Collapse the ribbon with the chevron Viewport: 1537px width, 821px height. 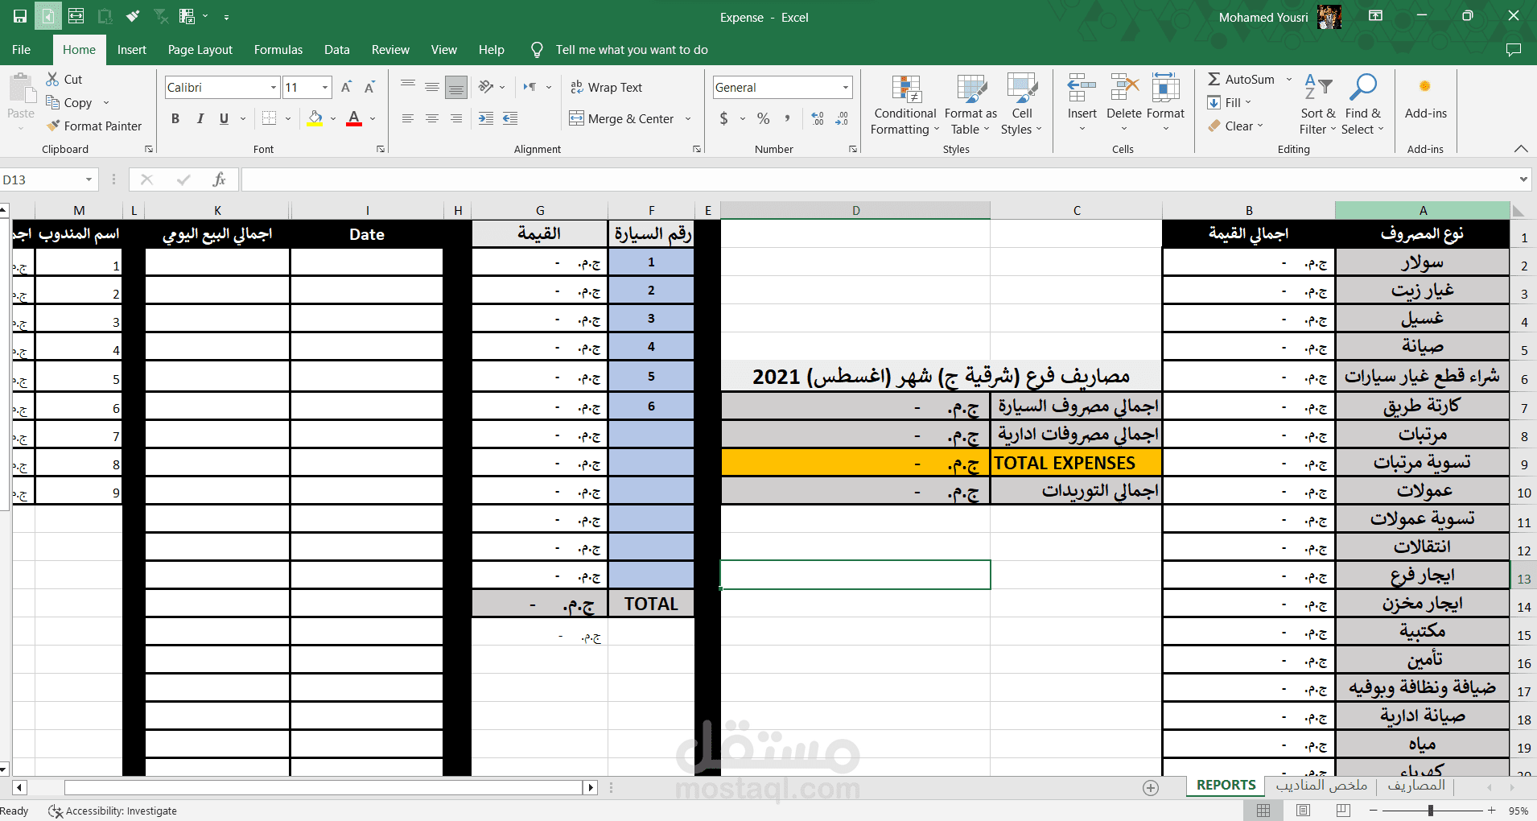pyautogui.click(x=1520, y=149)
